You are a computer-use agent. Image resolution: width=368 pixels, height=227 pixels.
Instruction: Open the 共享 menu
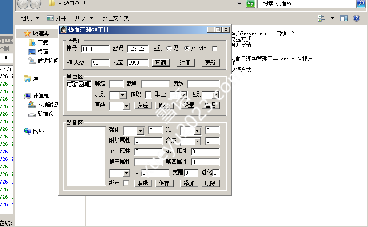coord(84,18)
